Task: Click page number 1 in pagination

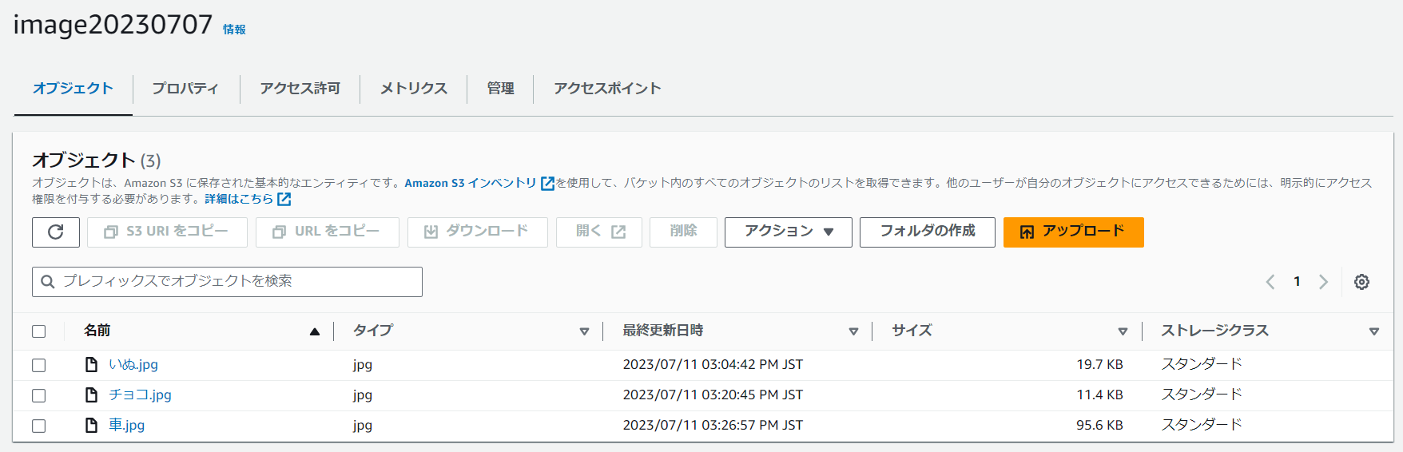Action: point(1297,282)
